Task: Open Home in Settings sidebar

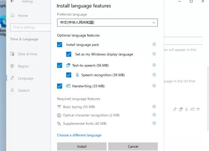Action: [x=23, y=16]
